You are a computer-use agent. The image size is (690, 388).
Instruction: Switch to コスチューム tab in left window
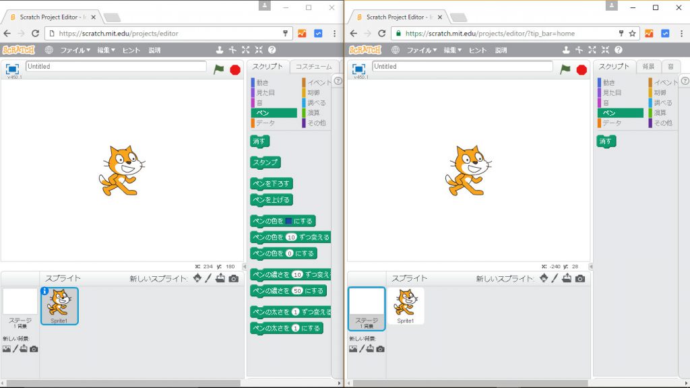(x=314, y=67)
